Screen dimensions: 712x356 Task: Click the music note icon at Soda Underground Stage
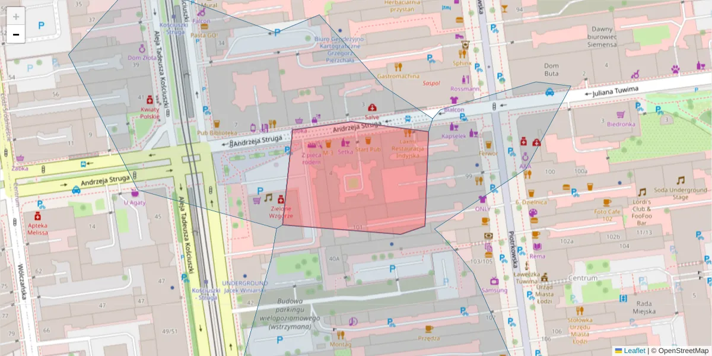point(681,181)
